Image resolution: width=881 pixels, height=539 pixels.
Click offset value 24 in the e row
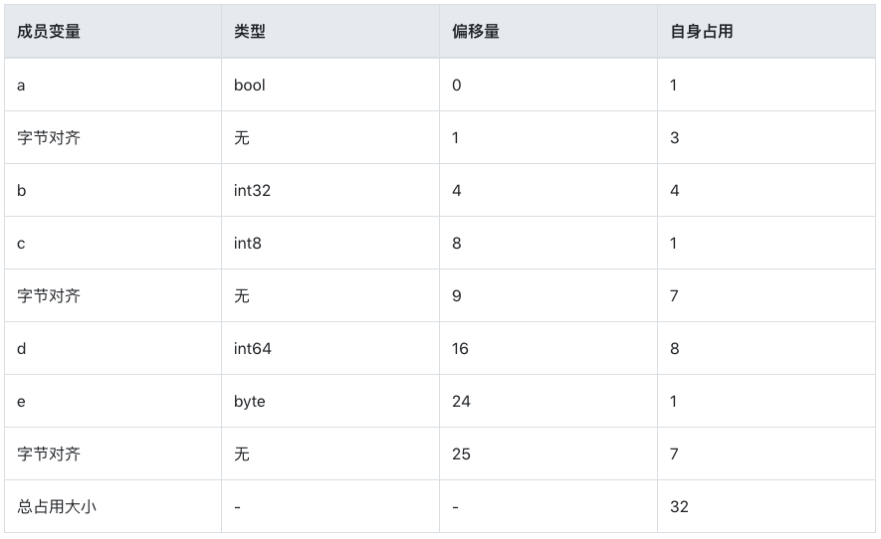click(461, 402)
